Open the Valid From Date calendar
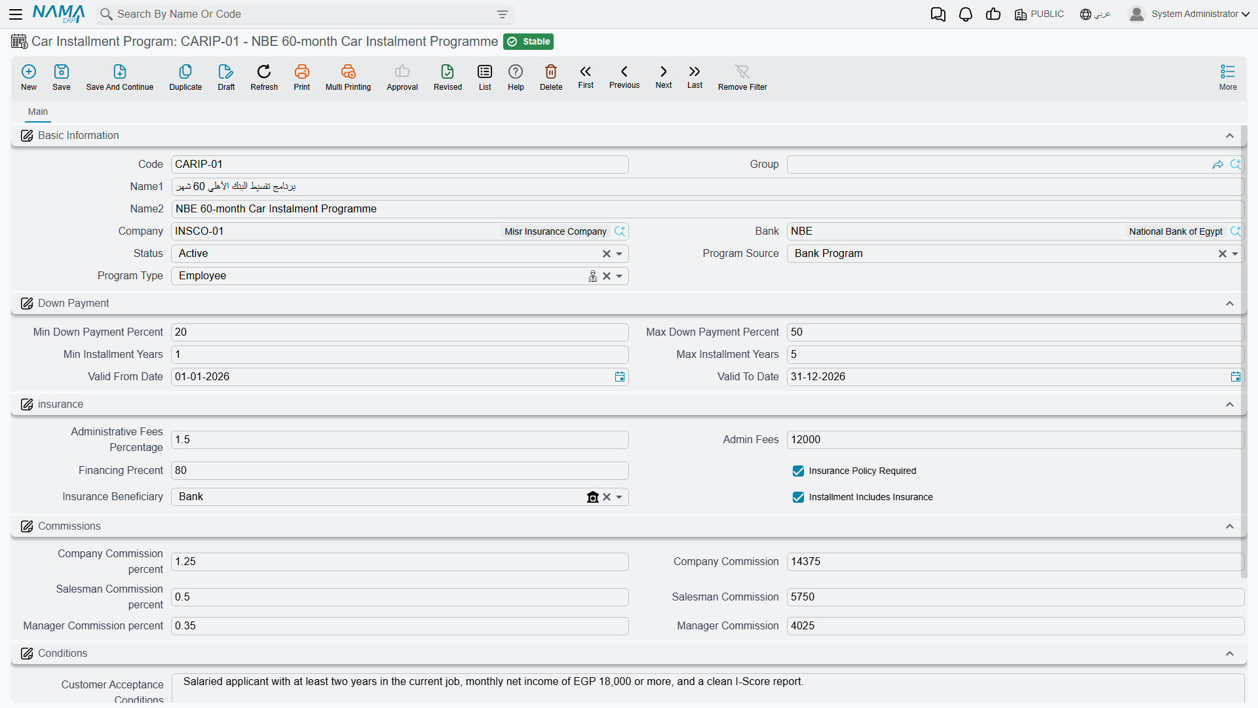The height and width of the screenshot is (708, 1258). 620,377
